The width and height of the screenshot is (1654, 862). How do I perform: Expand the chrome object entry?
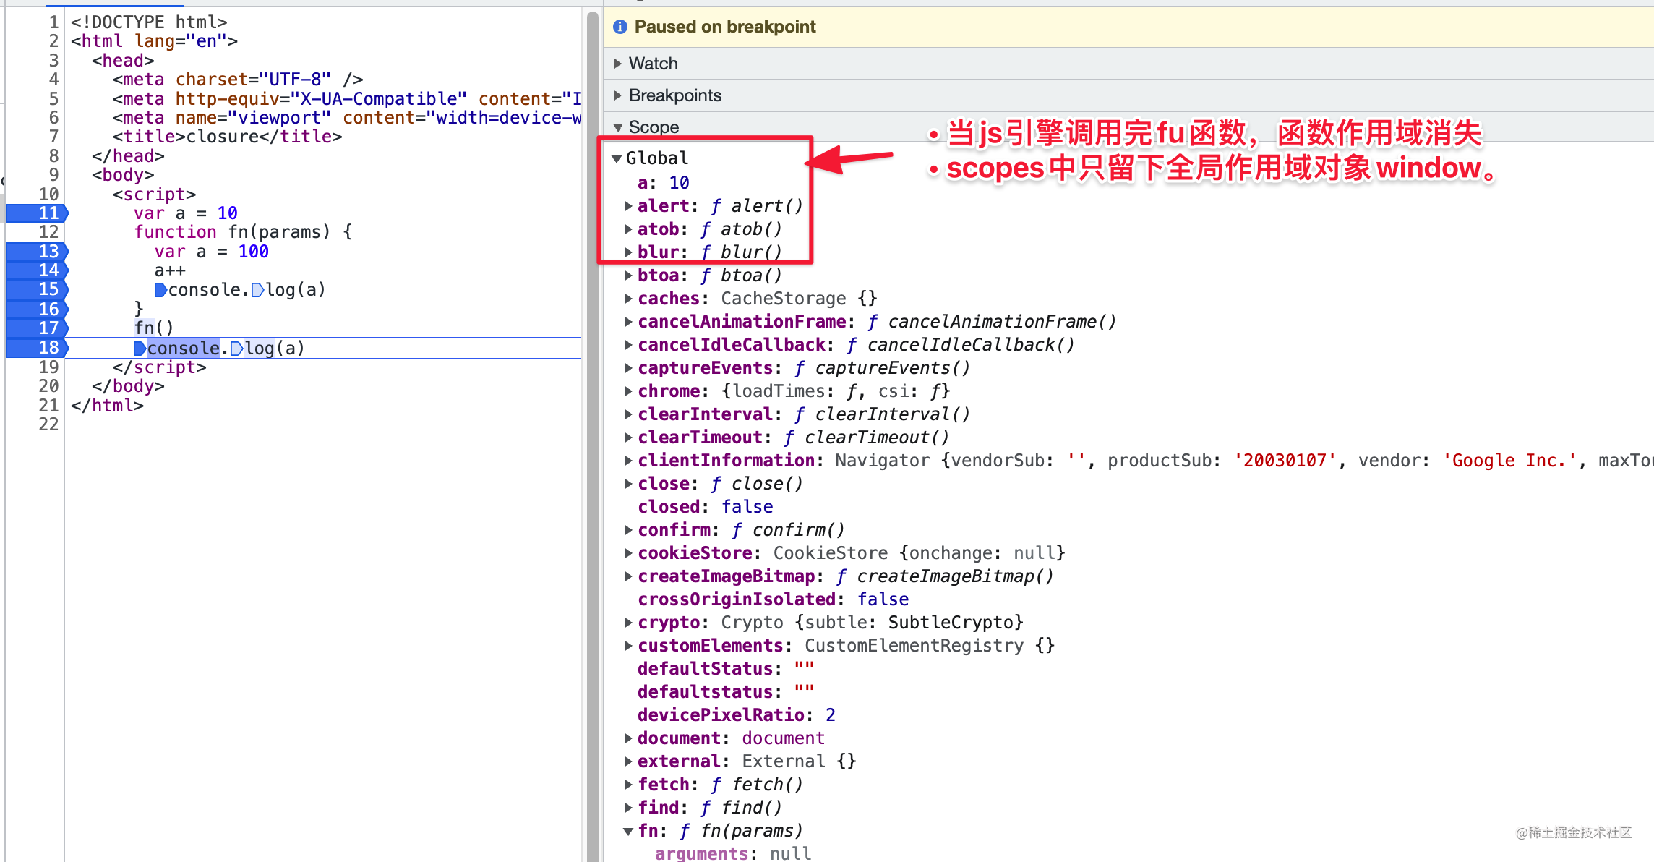pyautogui.click(x=628, y=391)
